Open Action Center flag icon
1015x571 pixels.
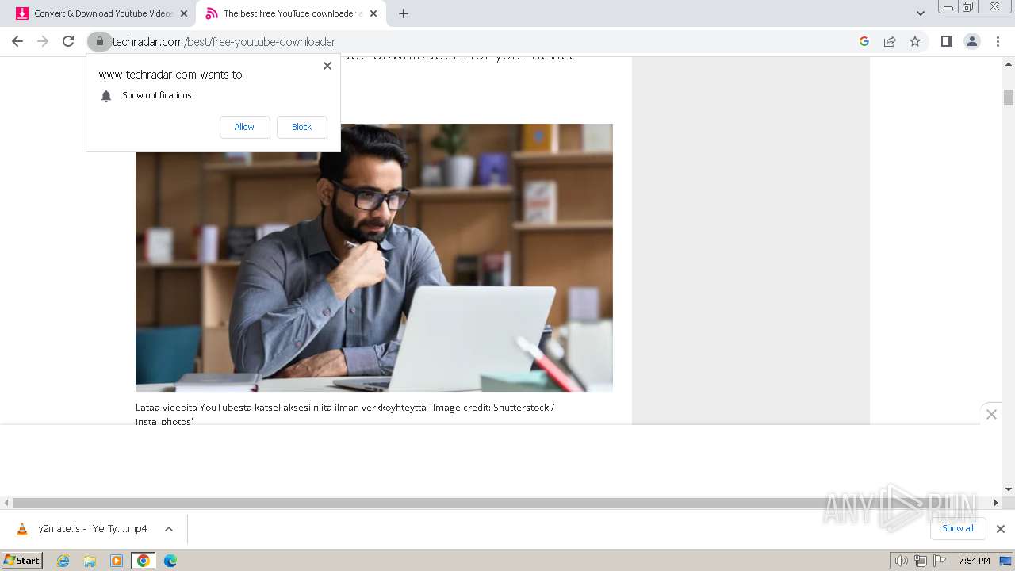(x=940, y=561)
